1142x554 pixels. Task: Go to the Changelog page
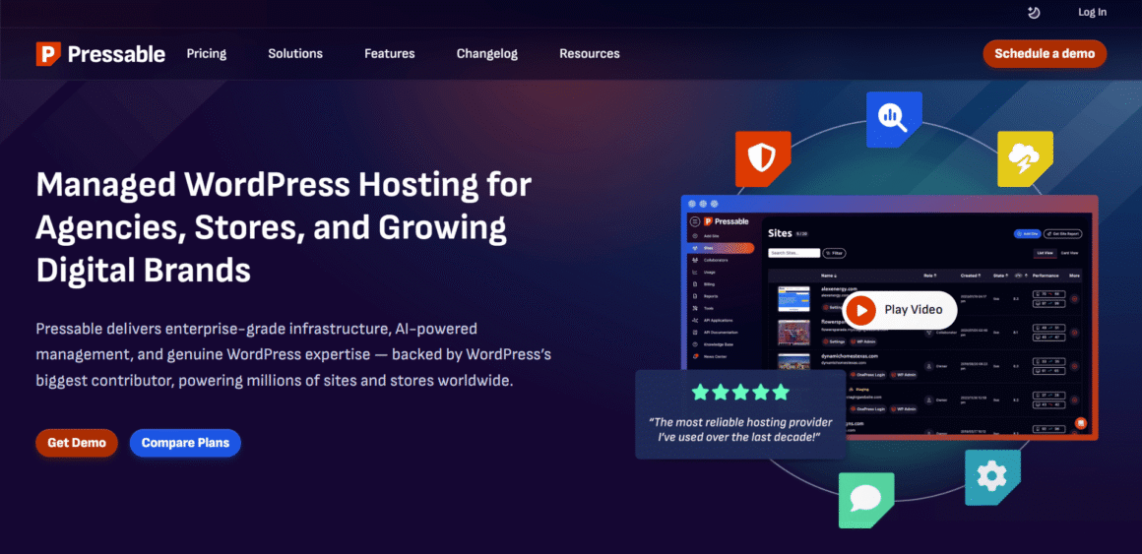(x=486, y=54)
